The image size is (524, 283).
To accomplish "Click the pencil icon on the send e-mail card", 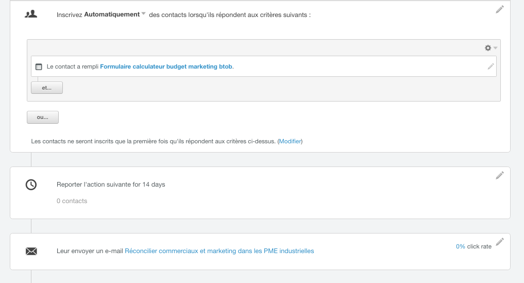I will [500, 242].
